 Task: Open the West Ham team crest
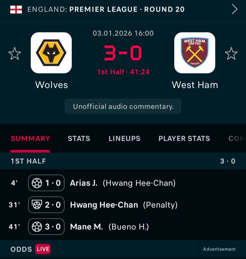click(x=195, y=53)
